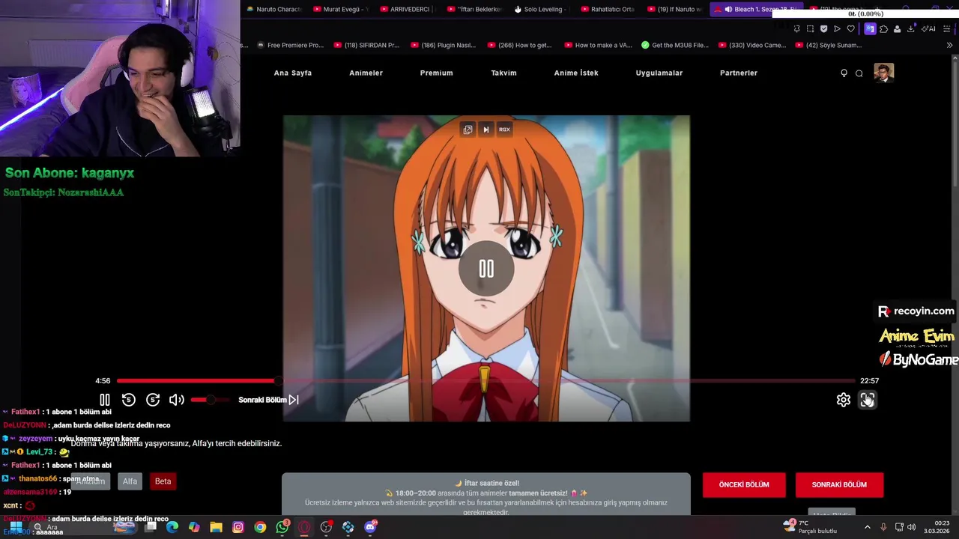This screenshot has height=539, width=959.
Task: Open the How to get... bookmark
Action: 519,45
